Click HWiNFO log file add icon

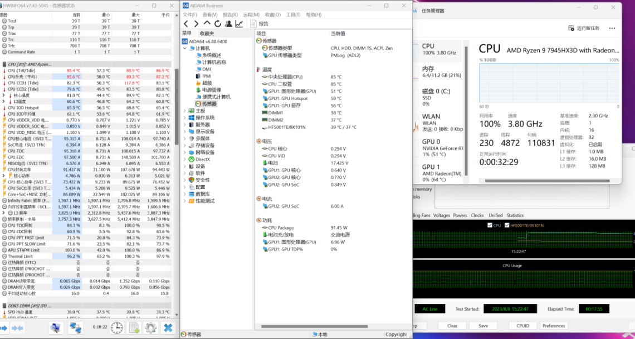point(134,328)
